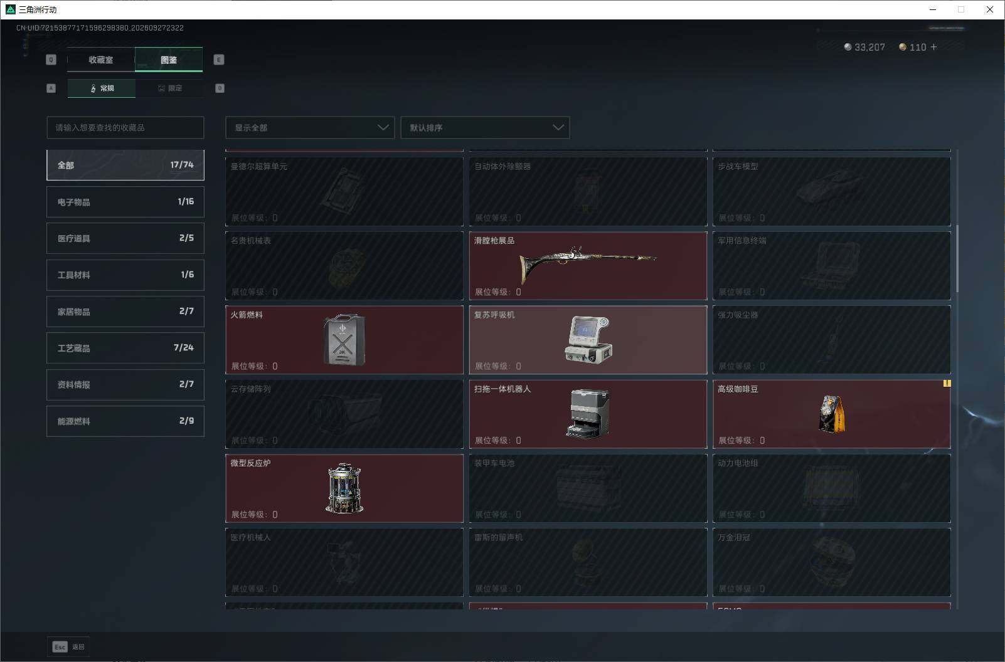Image resolution: width=1005 pixels, height=662 pixels.
Task: Click the micro reactor item icon
Action: (x=344, y=488)
